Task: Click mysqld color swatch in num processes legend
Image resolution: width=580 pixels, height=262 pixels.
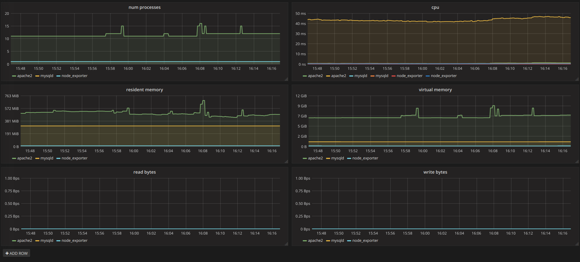Action: click(x=37, y=76)
